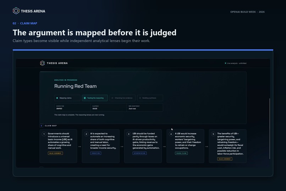Click the vertical scrollbar in the app window
Viewport: 286px width, 191px height.
(270, 128)
